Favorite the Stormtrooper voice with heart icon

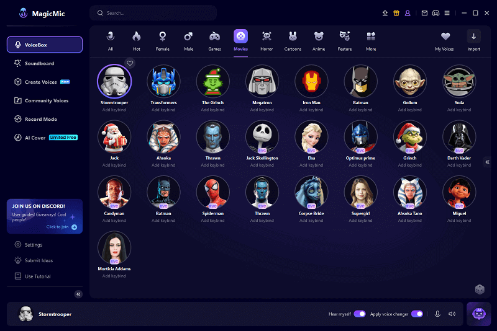point(130,63)
